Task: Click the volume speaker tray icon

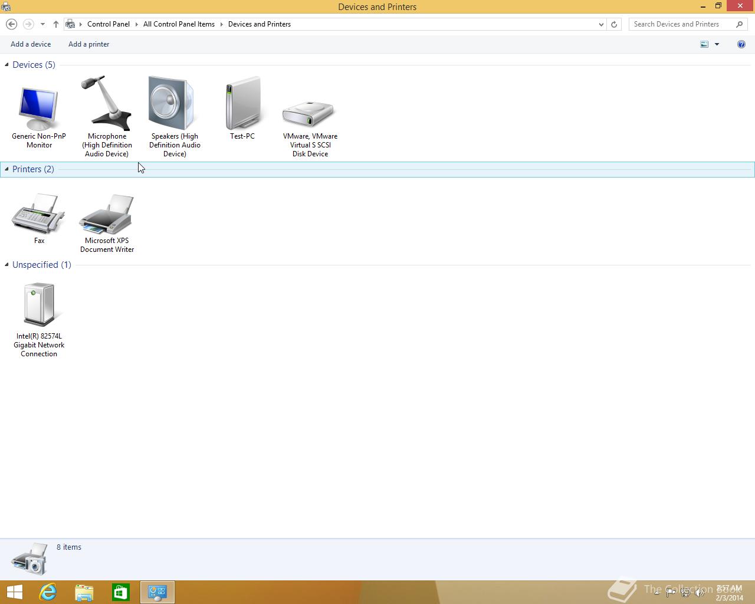Action: click(700, 593)
